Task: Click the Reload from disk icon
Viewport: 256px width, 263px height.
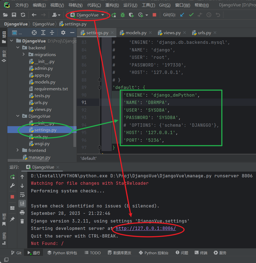Action: (23, 15)
